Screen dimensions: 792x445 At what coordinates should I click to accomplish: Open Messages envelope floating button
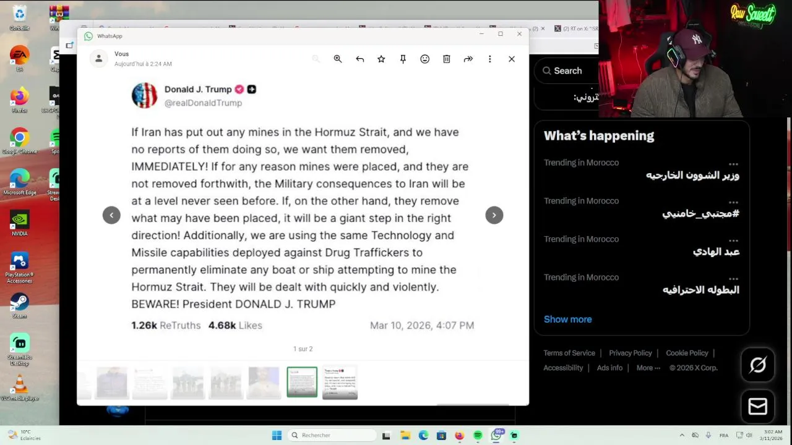click(x=758, y=406)
